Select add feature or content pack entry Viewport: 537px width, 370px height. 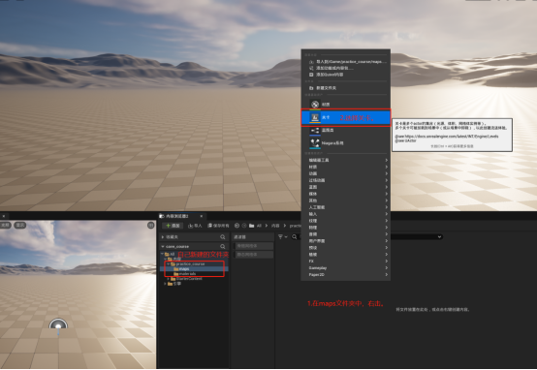345,68
